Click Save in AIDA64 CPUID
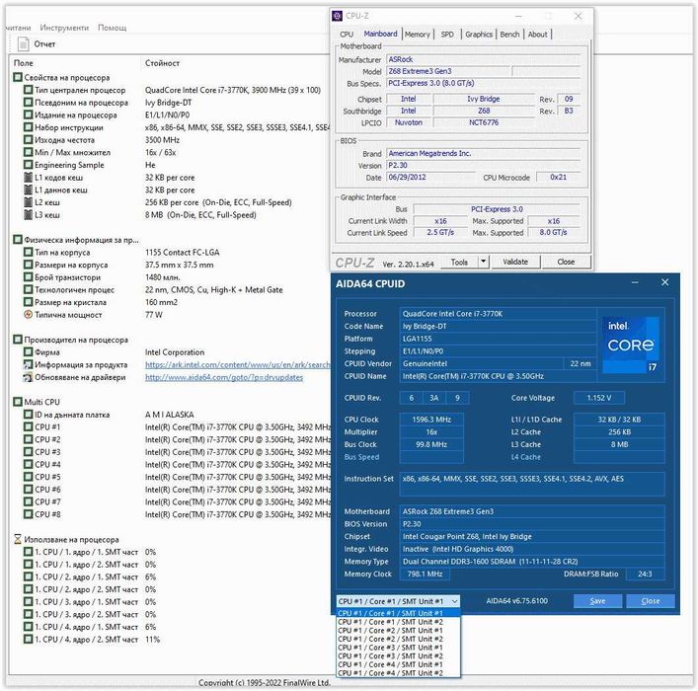Viewport: 698px width, 691px height. [597, 601]
